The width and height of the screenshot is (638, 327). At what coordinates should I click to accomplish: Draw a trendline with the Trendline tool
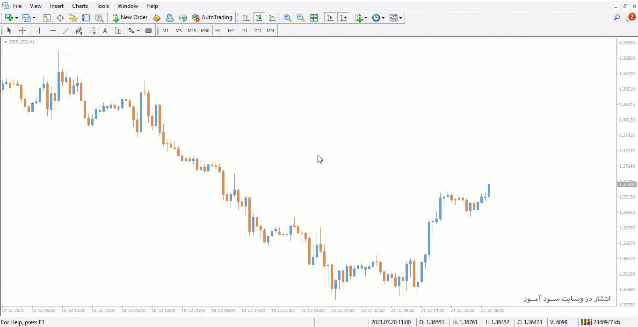point(66,31)
